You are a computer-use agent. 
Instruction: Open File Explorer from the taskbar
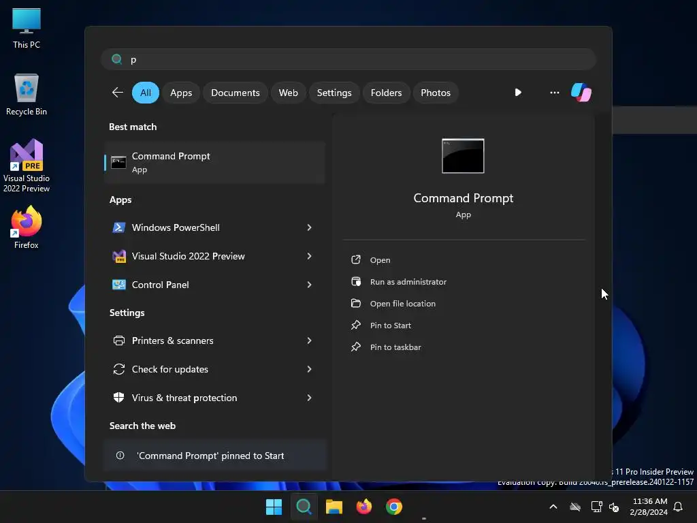tap(334, 507)
